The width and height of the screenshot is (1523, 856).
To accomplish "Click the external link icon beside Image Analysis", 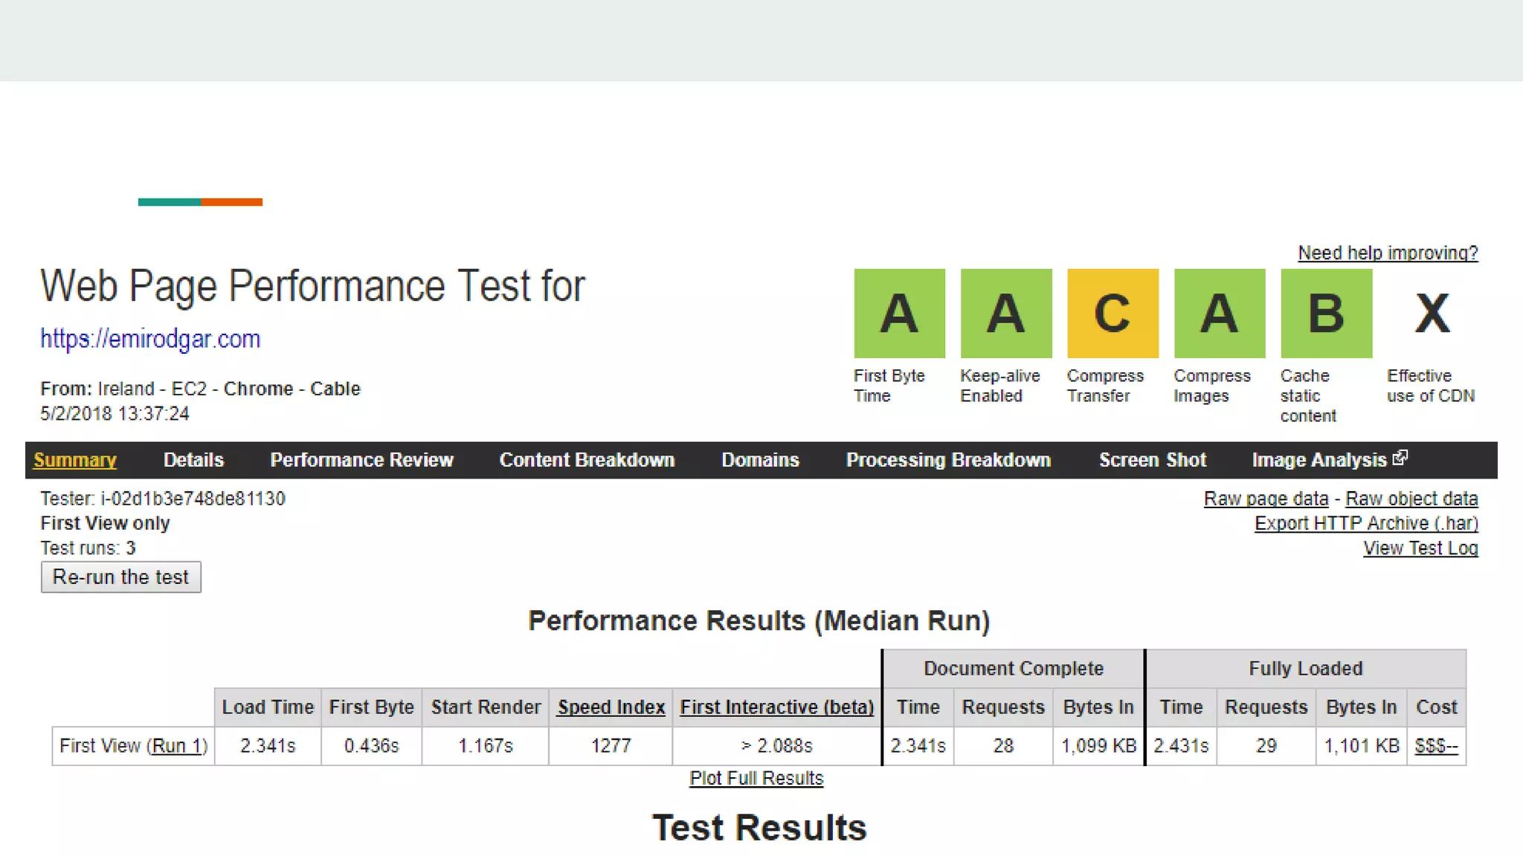I will coord(1400,458).
